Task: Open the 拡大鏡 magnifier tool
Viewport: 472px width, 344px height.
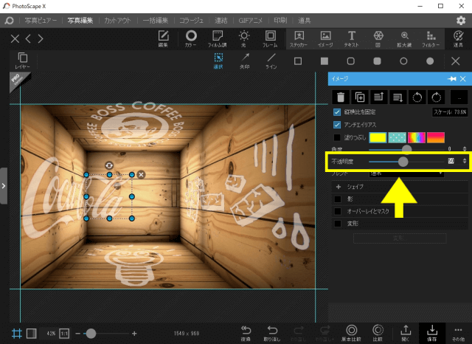Action: (x=405, y=38)
